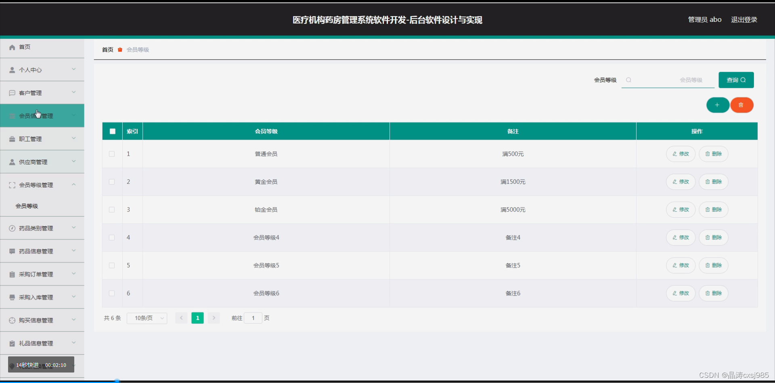The image size is (775, 383).
Task: Click the 供应商管理 person icon
Action: point(12,162)
